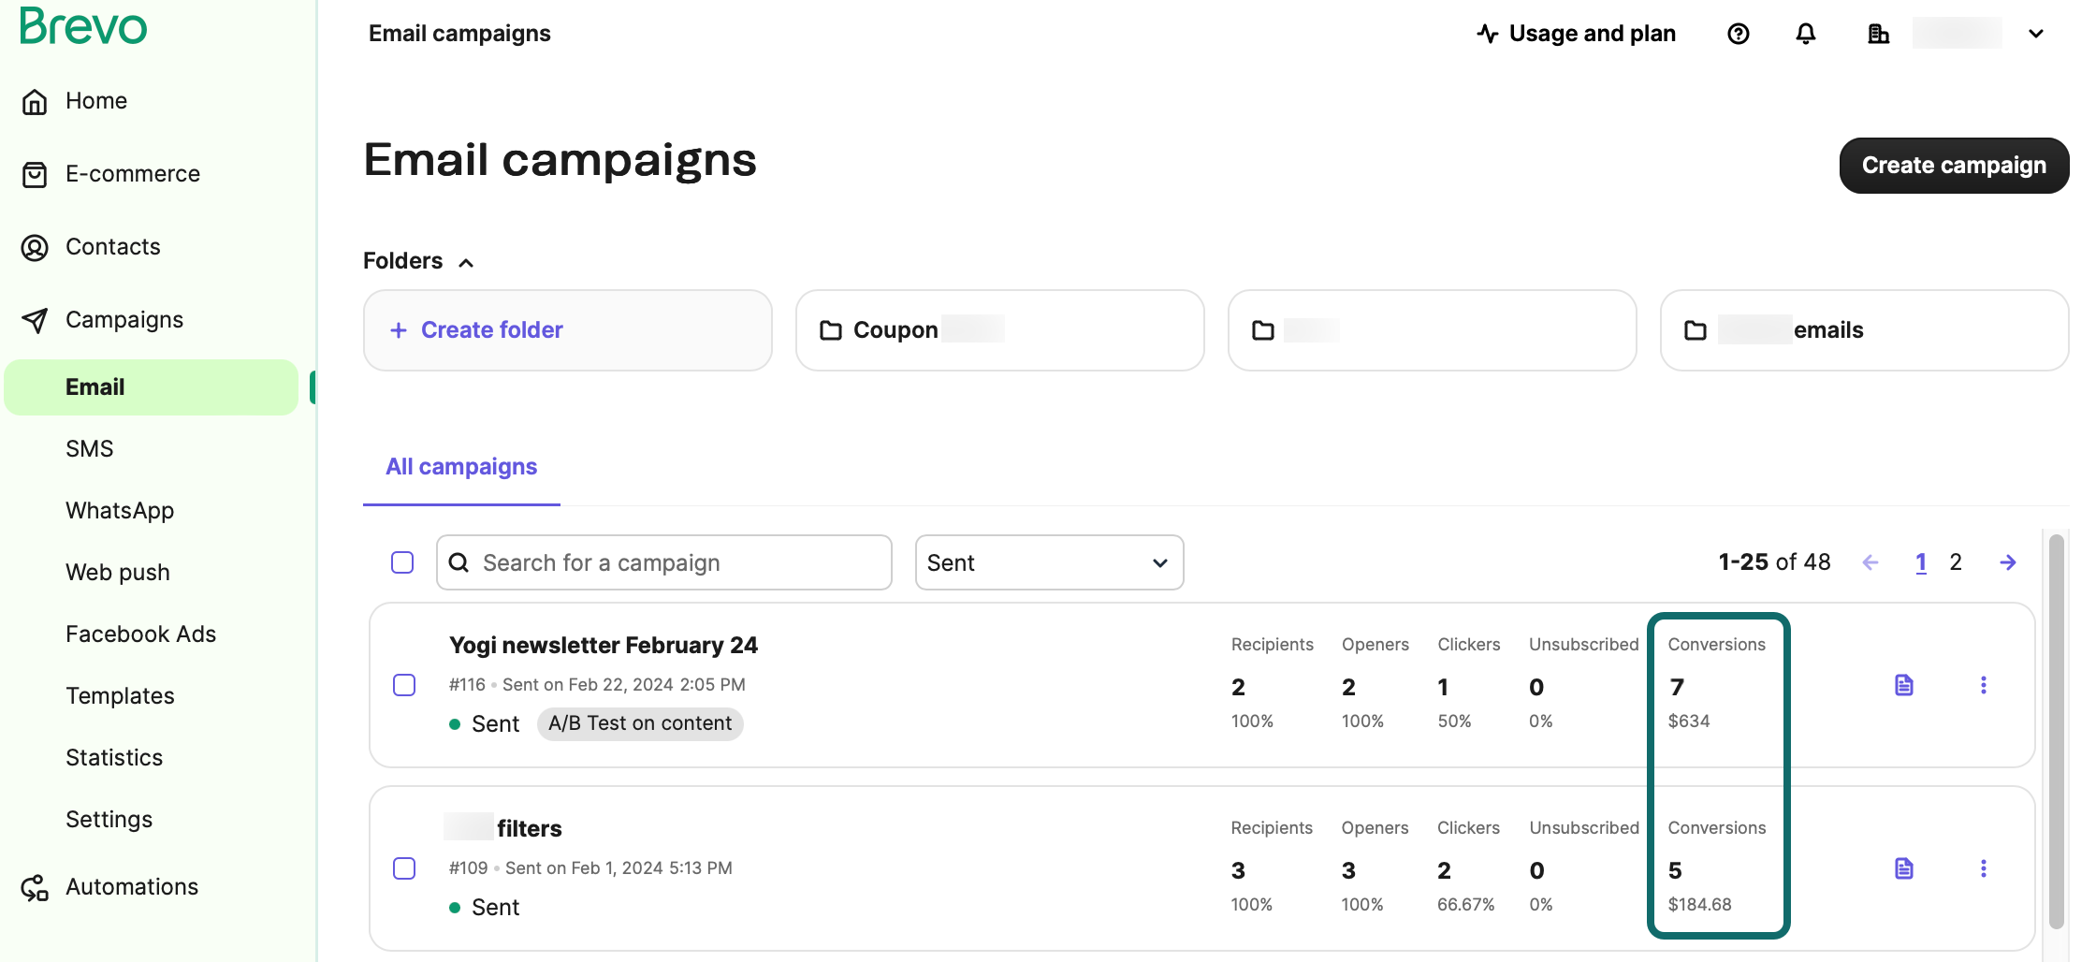The width and height of the screenshot is (2096, 962).
Task: Open report icon for filters campaign
Action: (1903, 868)
